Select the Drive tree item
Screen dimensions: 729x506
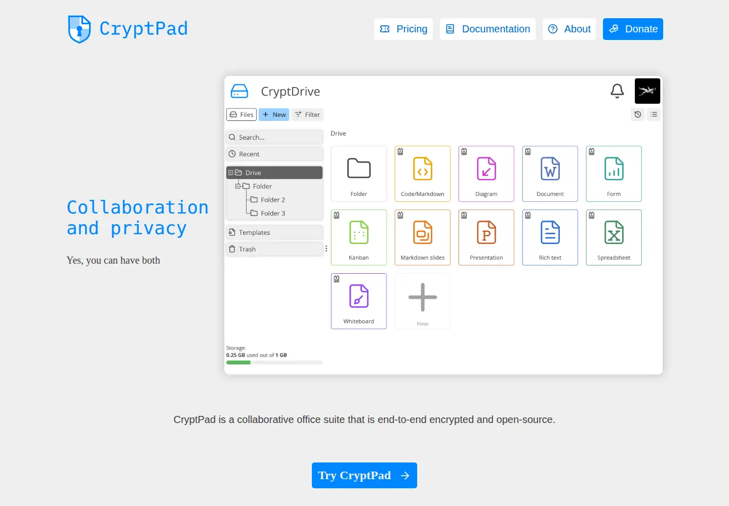(274, 173)
